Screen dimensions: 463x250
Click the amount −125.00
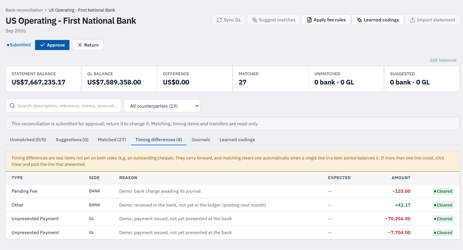click(x=401, y=191)
